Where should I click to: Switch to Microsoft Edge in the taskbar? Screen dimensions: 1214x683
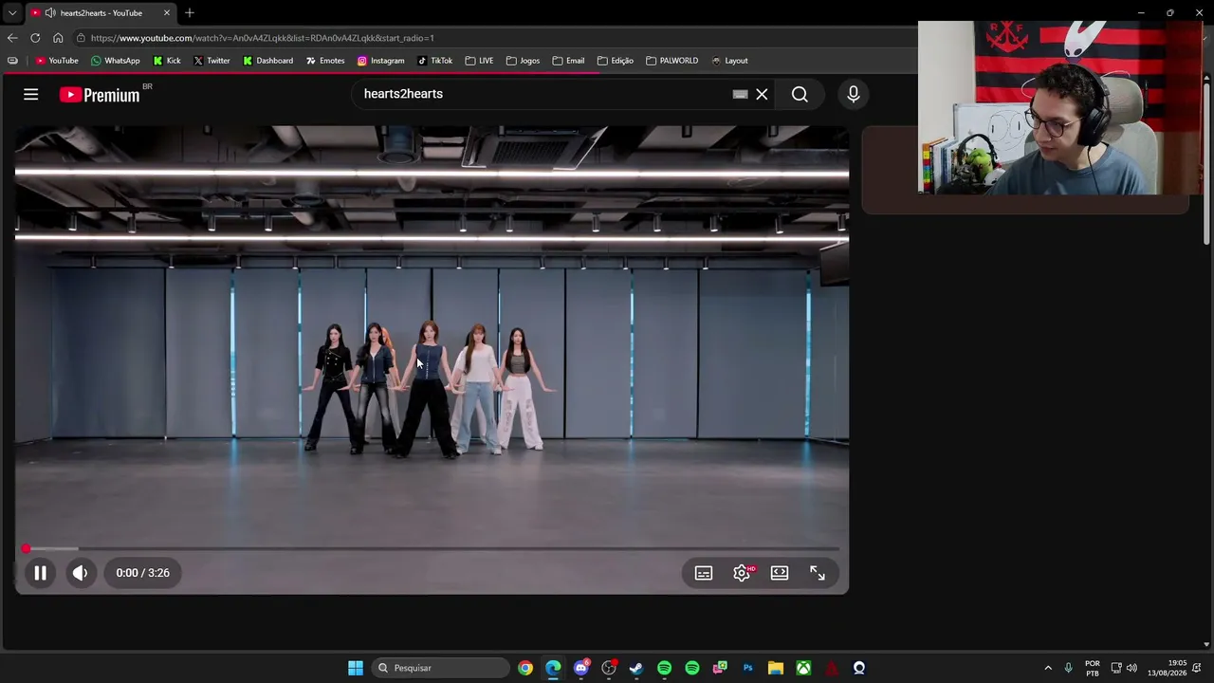(x=553, y=668)
